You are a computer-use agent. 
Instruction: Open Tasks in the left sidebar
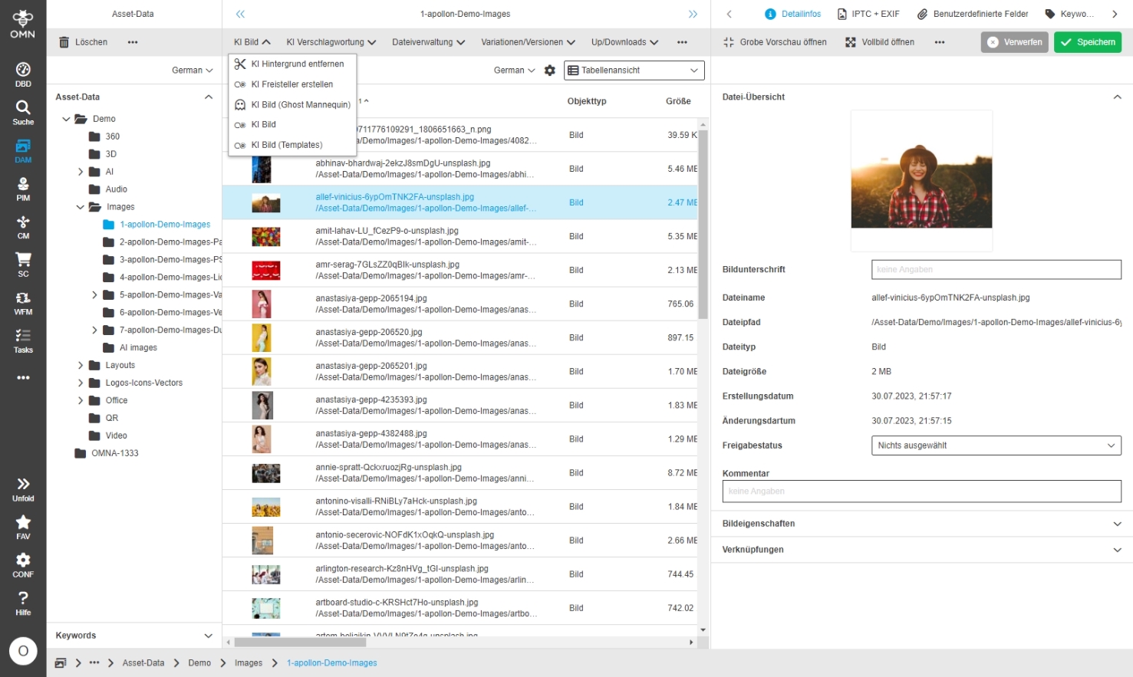click(x=23, y=340)
